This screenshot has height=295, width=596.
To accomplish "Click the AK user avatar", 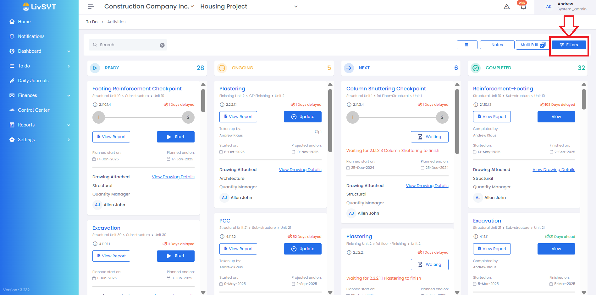I will click(549, 7).
